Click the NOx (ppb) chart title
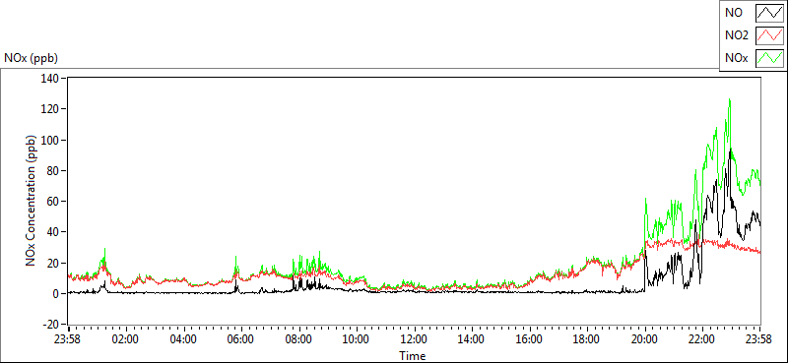Viewport: 788px width, 363px height. click(x=32, y=58)
